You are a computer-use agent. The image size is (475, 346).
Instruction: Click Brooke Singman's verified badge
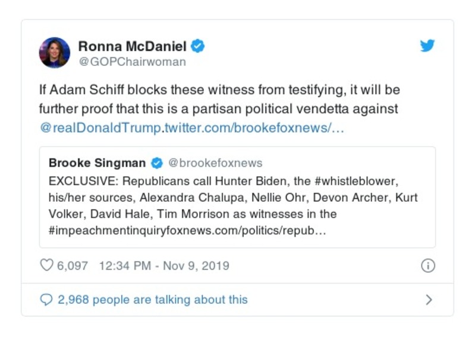pyautogui.click(x=157, y=163)
